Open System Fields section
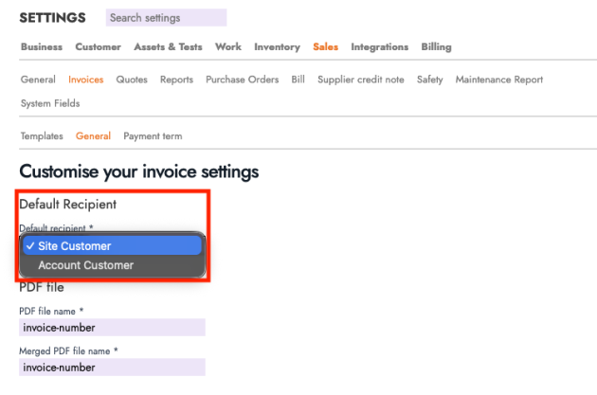Screen dimensions: 597x395 coord(50,103)
